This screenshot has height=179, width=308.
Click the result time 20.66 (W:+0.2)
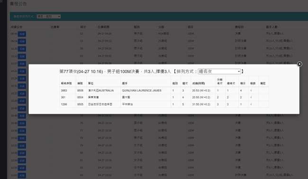201,98
